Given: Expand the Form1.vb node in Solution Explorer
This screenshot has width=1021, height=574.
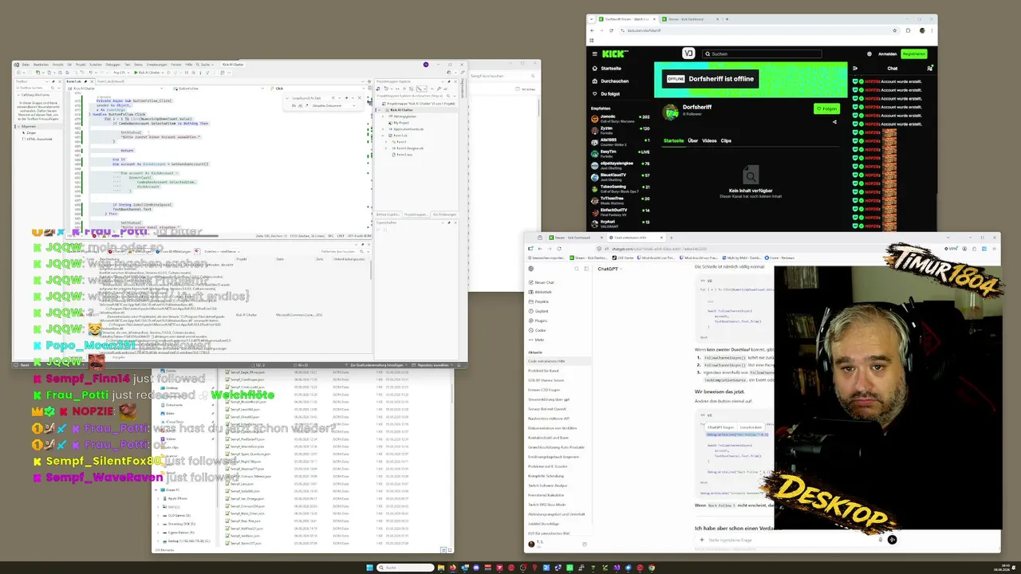Looking at the screenshot, I should 383,136.
